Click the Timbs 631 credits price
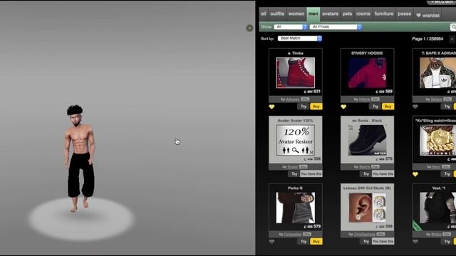This screenshot has height=256, width=456. [312, 92]
